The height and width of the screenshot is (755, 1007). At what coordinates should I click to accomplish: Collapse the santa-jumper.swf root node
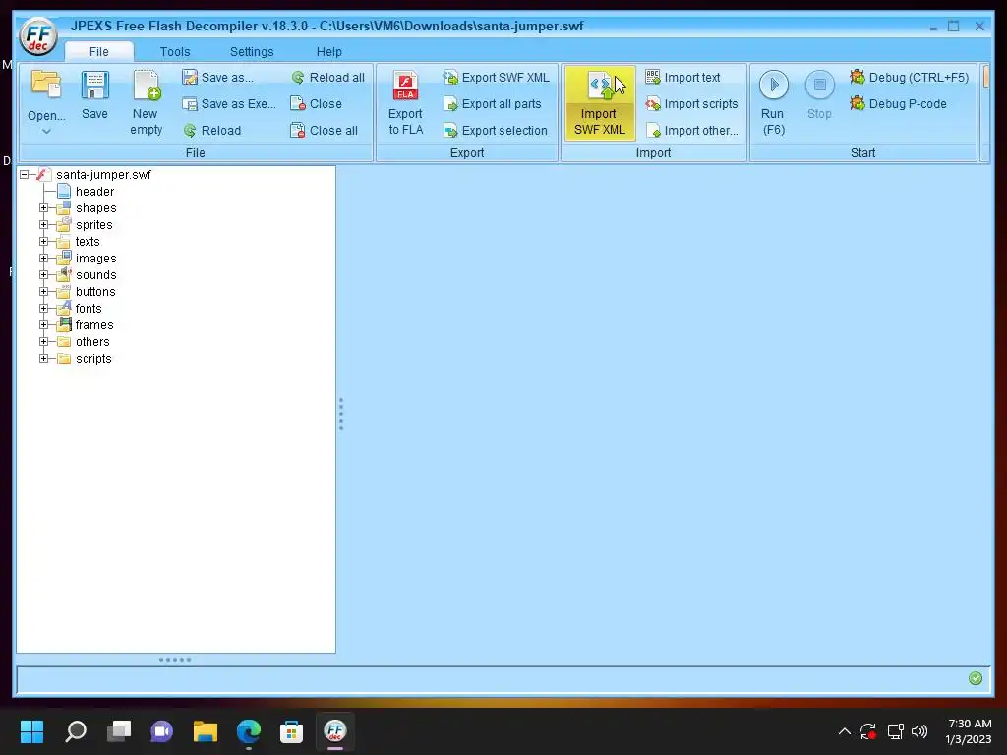tap(24, 175)
